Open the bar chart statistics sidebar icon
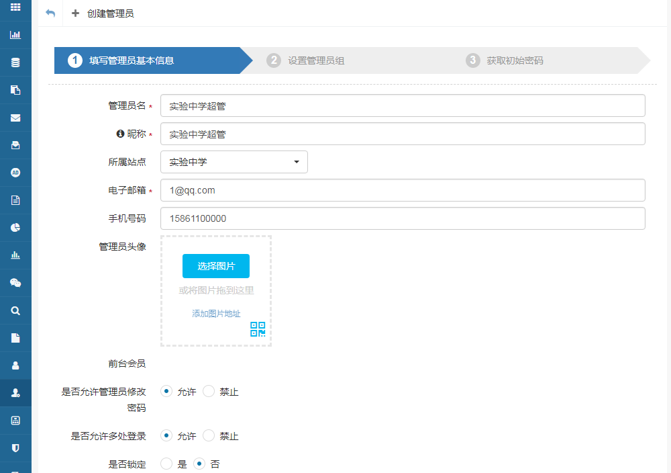Viewport: 671px width, 473px height. point(15,35)
